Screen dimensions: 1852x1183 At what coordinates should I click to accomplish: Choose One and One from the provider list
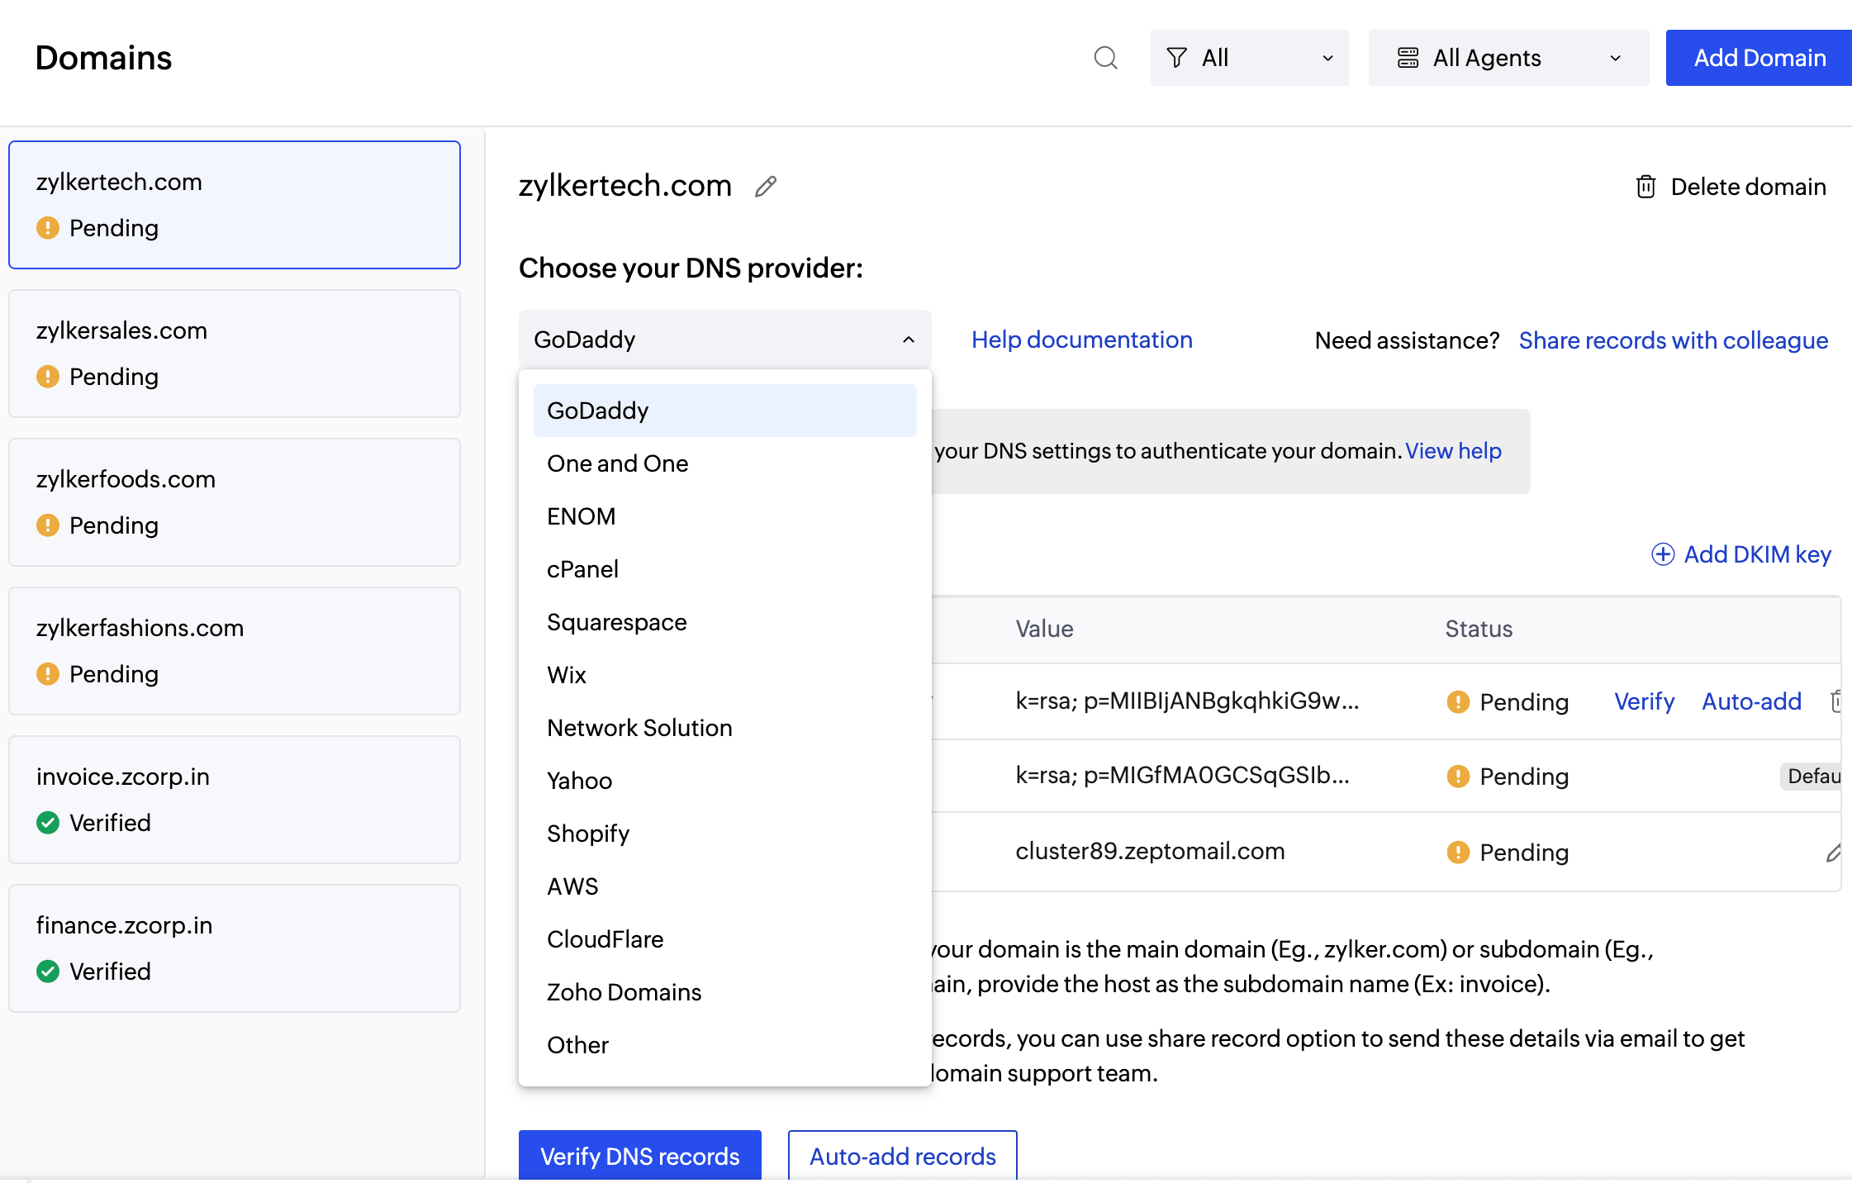click(x=724, y=463)
